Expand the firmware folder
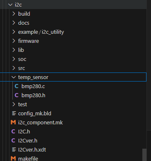 pyautogui.click(x=28, y=41)
